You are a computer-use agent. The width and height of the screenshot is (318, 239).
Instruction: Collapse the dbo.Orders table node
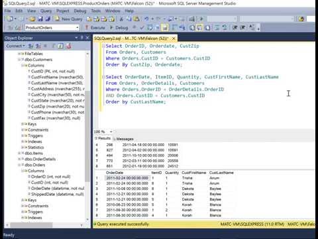click(x=19, y=165)
